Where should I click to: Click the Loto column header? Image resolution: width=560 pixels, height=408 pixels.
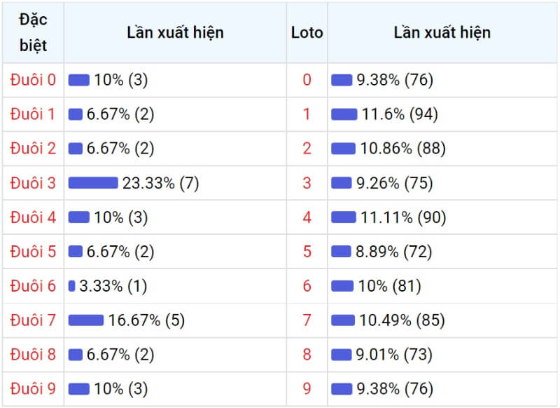coord(307,32)
